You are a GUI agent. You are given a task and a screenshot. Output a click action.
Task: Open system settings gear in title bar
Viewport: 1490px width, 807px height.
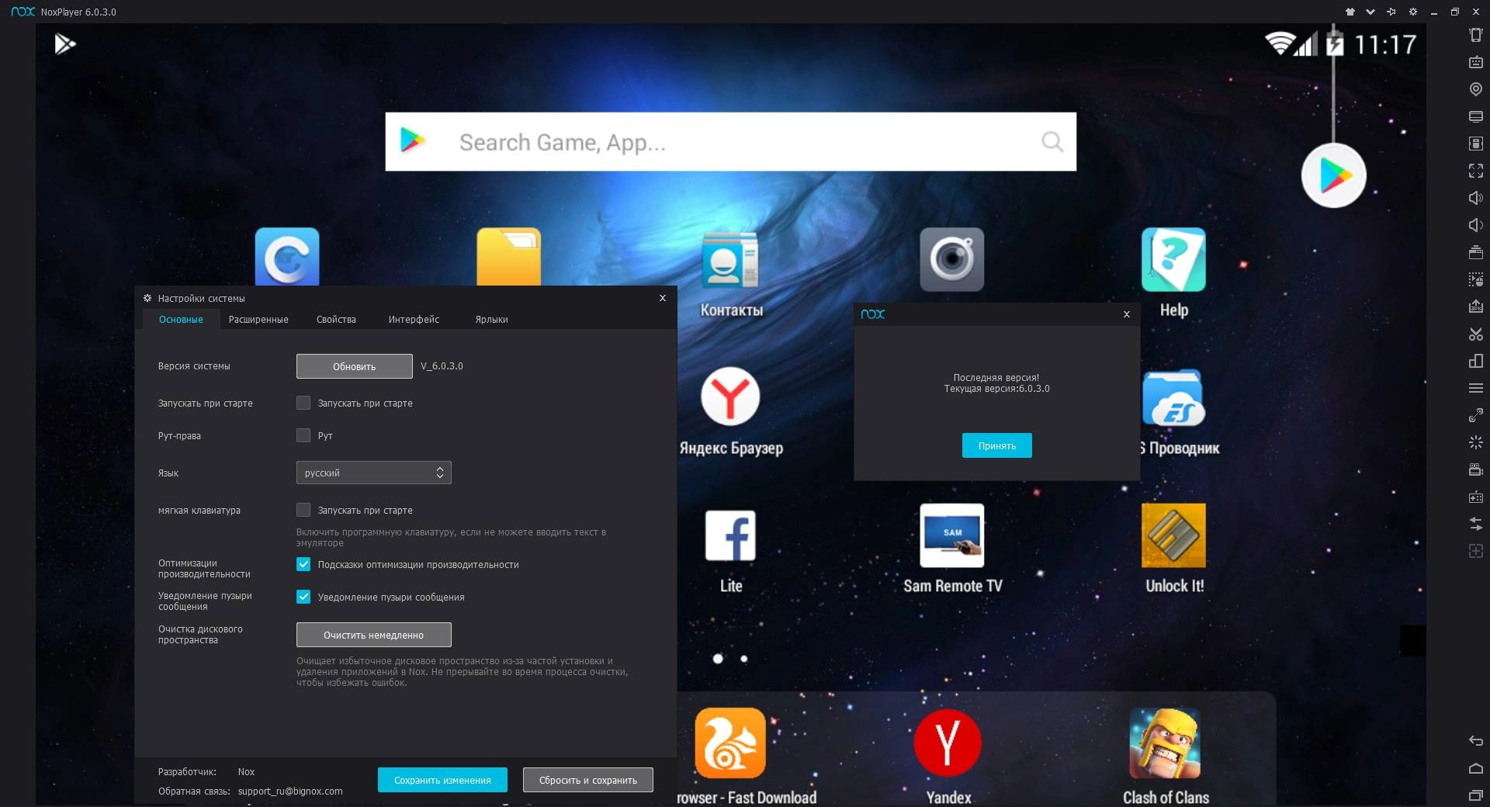coord(1413,12)
